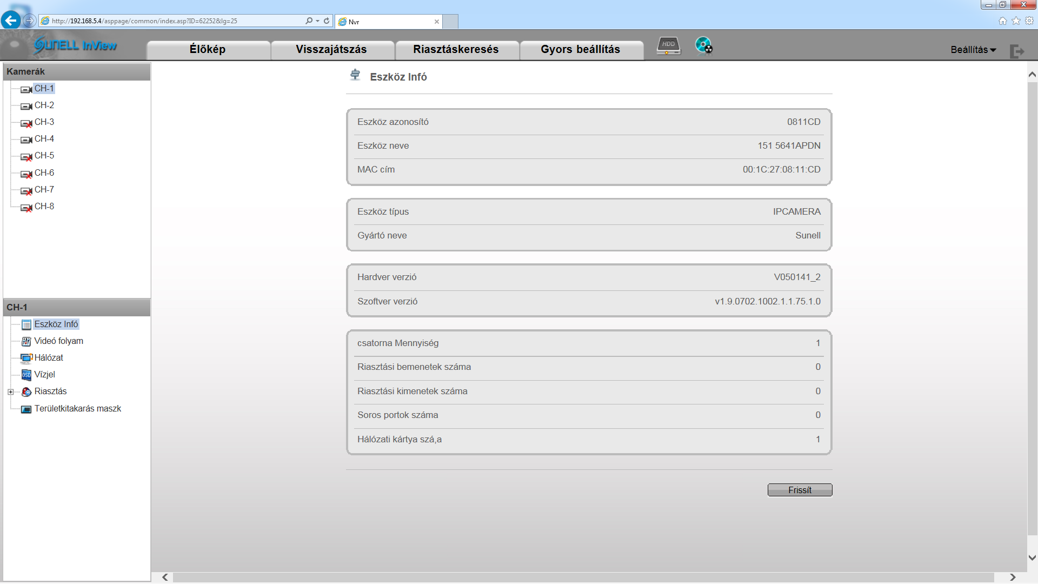Open the HDD storage icon
Image resolution: width=1038 pixels, height=584 pixels.
tap(668, 45)
